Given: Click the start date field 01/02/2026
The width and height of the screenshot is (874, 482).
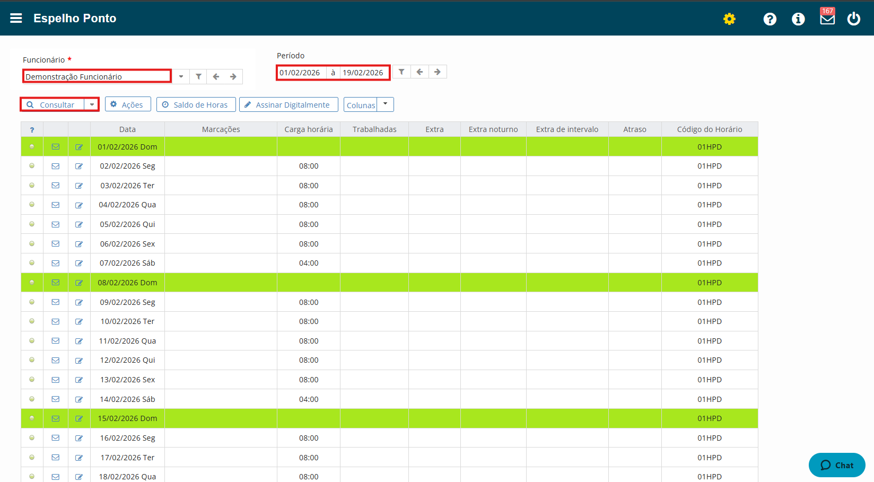Looking at the screenshot, I should pyautogui.click(x=301, y=73).
